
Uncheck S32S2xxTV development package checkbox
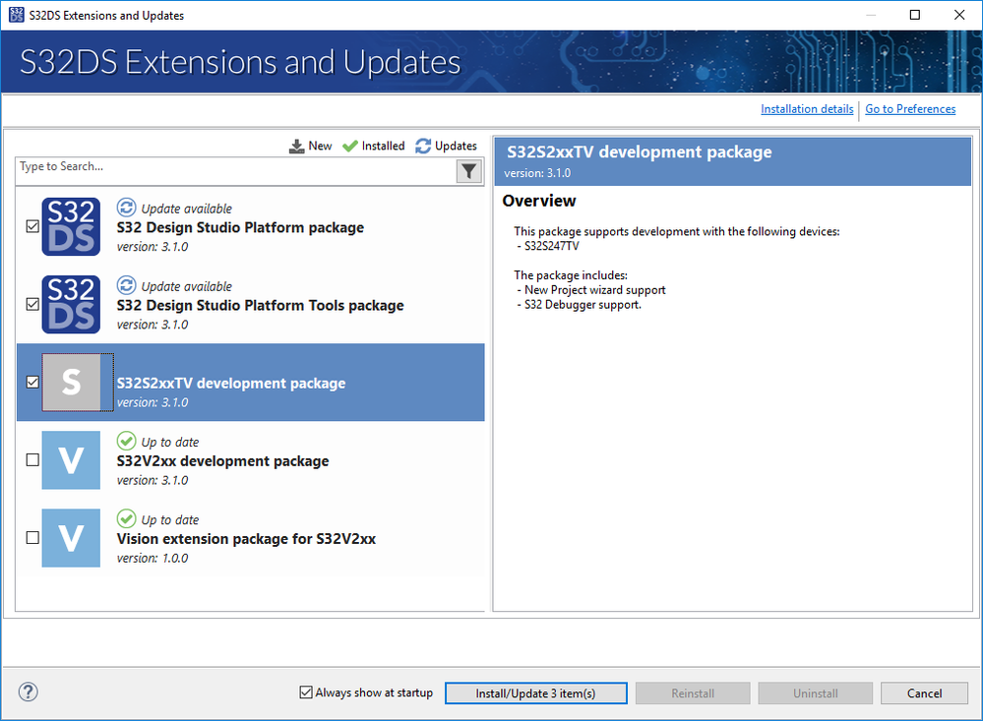(32, 382)
